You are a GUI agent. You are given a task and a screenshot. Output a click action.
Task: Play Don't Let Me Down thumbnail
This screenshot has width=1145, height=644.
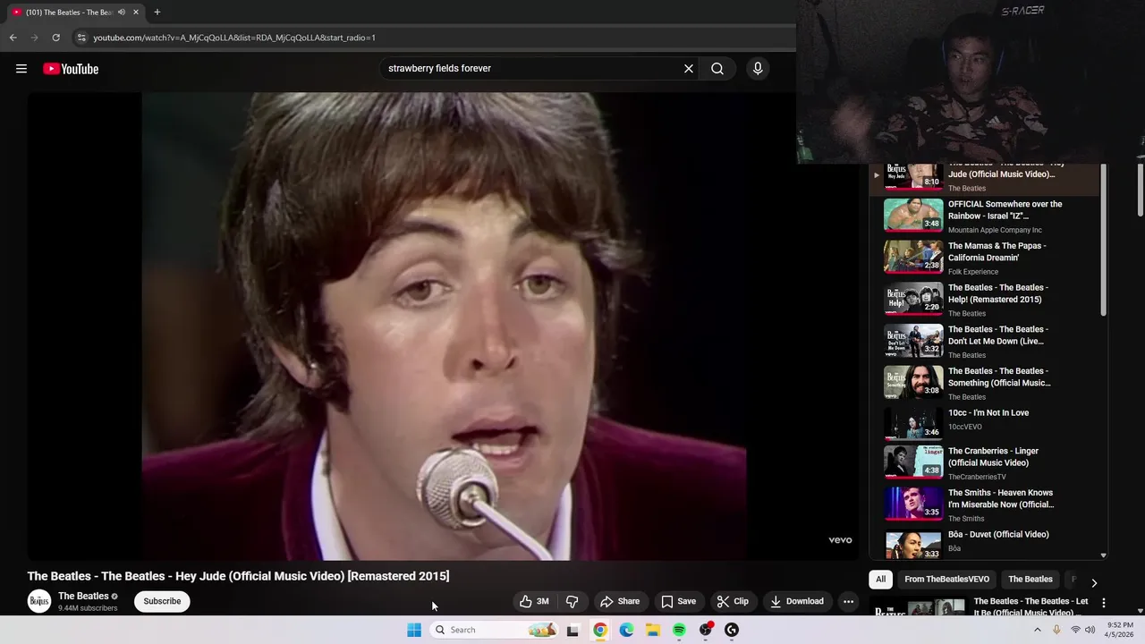(x=913, y=341)
